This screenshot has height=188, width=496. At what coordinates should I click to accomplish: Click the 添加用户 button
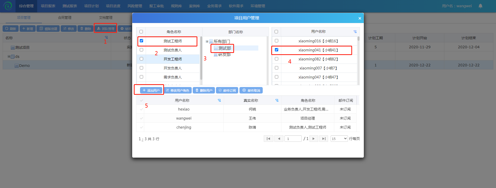click(x=151, y=90)
